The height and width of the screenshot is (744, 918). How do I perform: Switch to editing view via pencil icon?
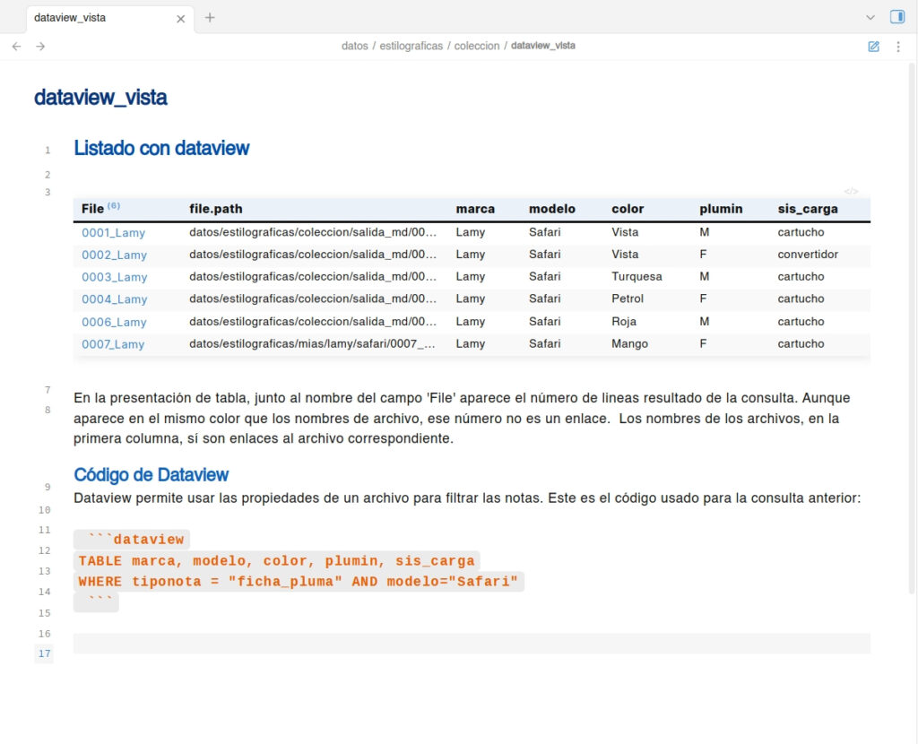[873, 47]
